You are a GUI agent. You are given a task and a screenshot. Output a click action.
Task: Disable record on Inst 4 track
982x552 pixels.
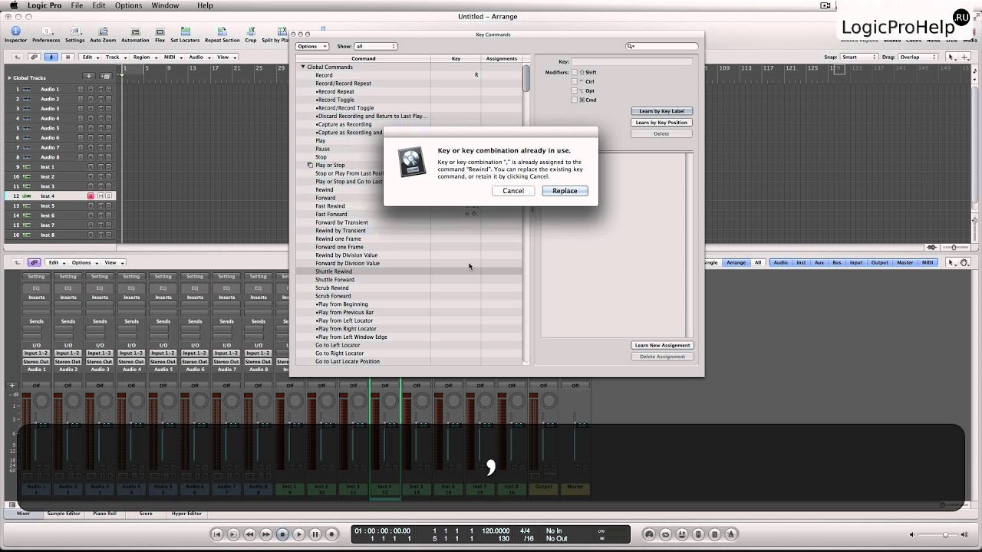tap(91, 195)
